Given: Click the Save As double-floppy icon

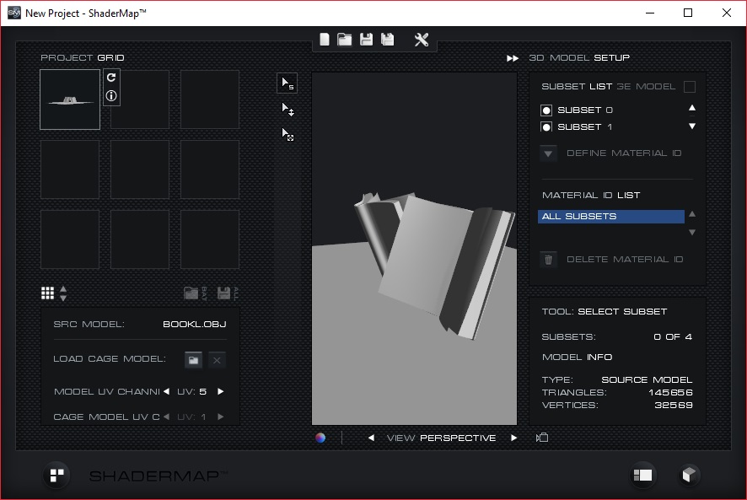Looking at the screenshot, I should (388, 40).
